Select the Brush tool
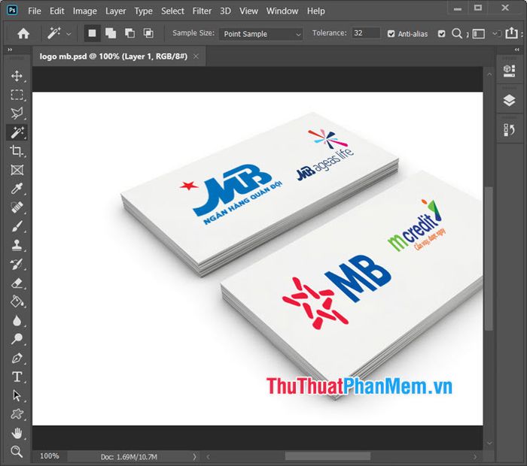The height and width of the screenshot is (466, 527). coord(17,226)
